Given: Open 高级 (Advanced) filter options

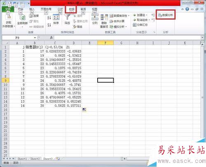Looking at the screenshot, I should 78,27.
